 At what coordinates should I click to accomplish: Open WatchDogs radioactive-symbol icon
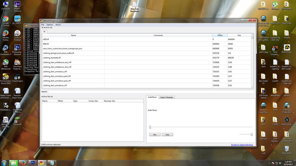point(287,49)
